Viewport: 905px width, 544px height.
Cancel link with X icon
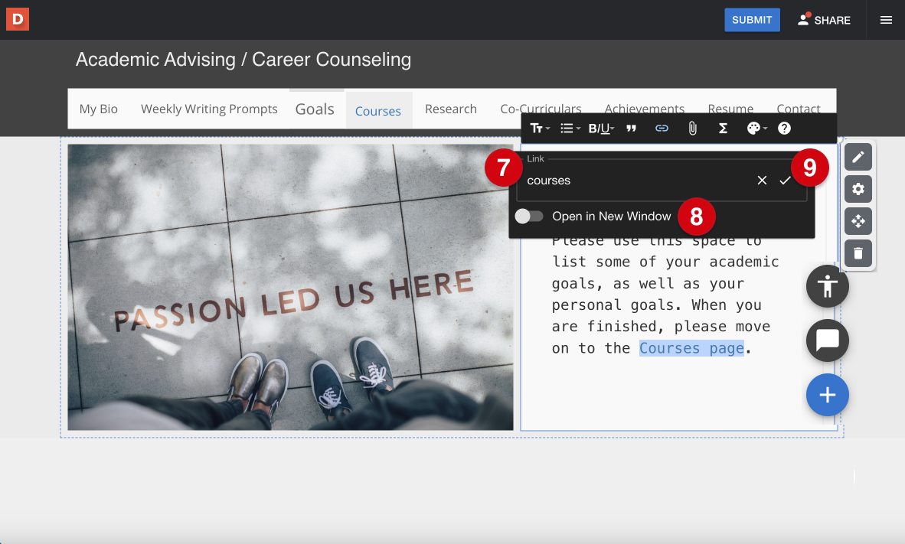(762, 181)
